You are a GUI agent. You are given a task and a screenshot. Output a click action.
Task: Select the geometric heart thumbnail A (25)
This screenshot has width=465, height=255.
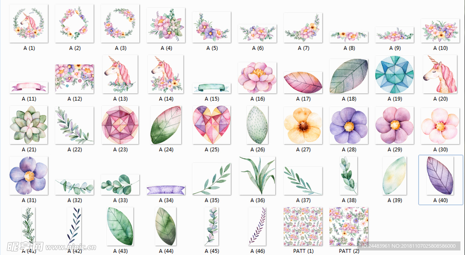[x=212, y=125]
